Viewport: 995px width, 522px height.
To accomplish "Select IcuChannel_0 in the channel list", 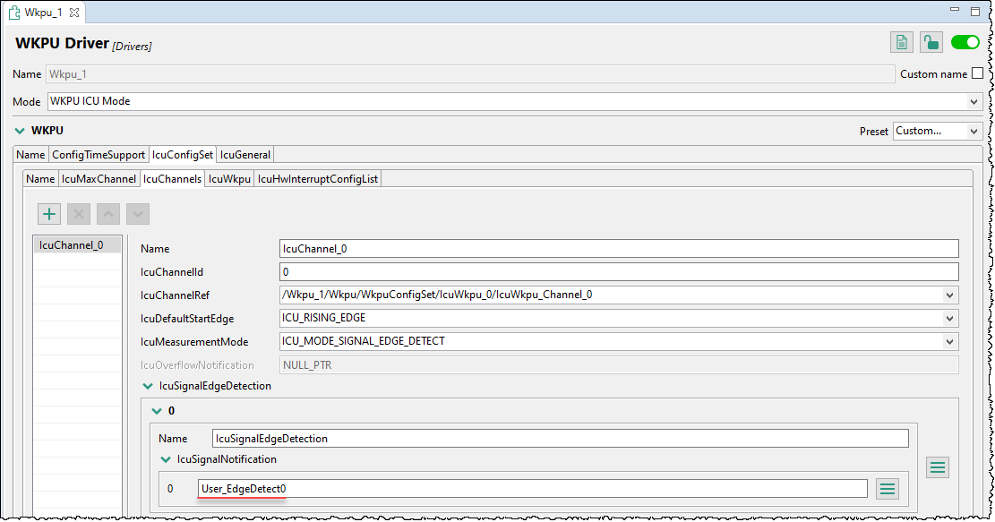I will (x=77, y=244).
